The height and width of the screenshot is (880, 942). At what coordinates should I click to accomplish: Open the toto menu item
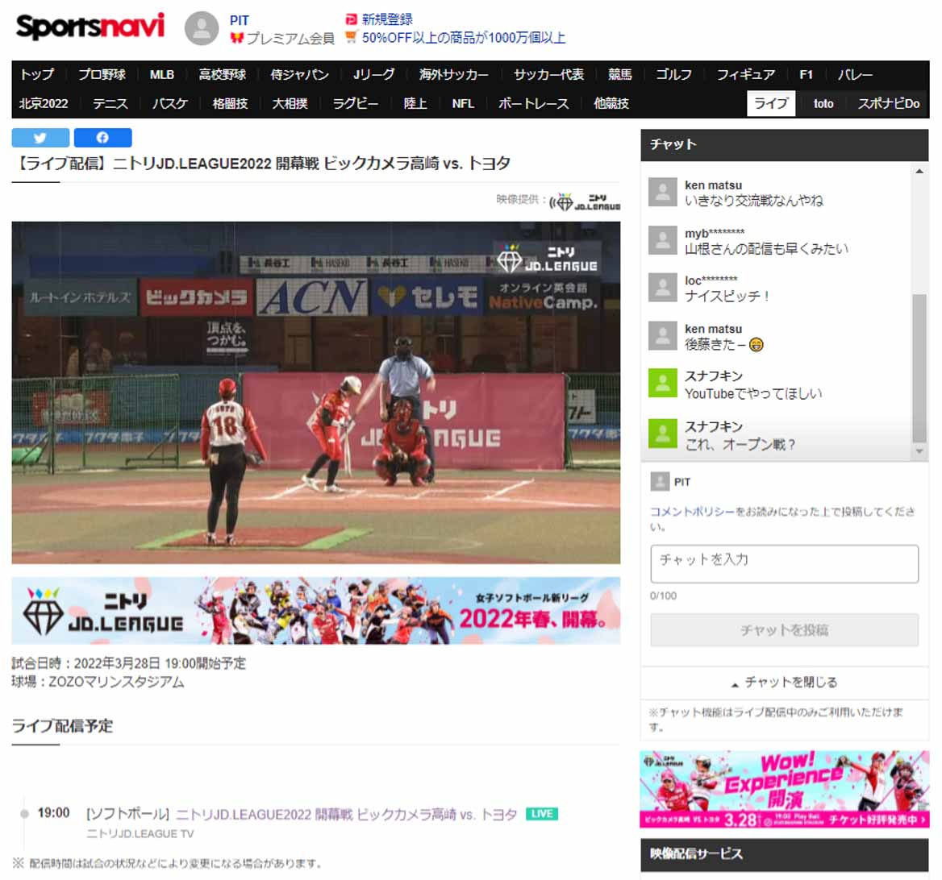point(823,103)
